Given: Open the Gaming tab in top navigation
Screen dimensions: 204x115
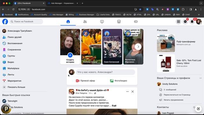Looking at the screenshot, I should tap(136, 22).
